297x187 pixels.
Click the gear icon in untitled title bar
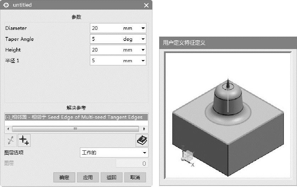coord(6,5)
